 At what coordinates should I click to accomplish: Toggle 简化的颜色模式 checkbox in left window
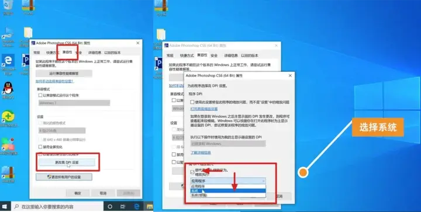click(40, 123)
